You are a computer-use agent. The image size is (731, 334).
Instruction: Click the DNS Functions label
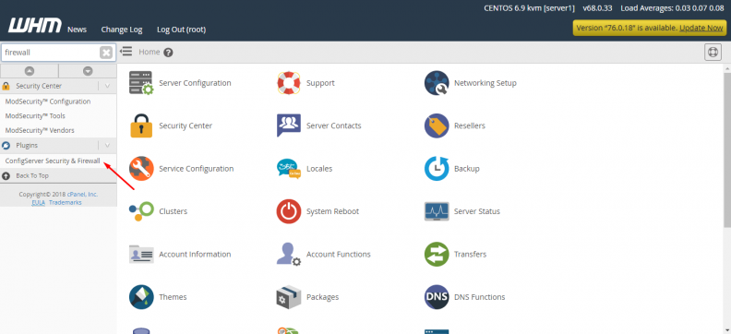click(x=479, y=297)
